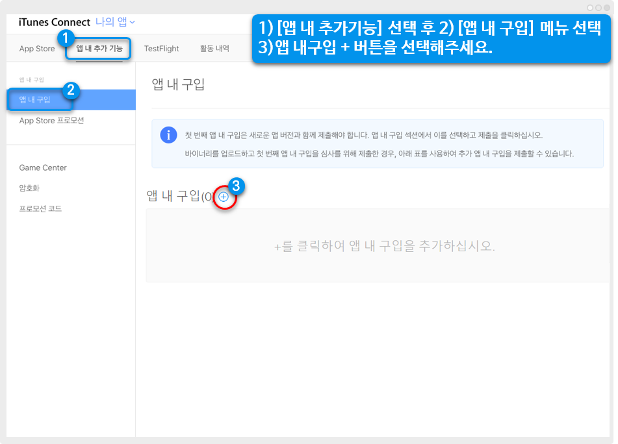Open App Store 프로모션 in the sidebar
The image size is (618, 444).
[51, 121]
